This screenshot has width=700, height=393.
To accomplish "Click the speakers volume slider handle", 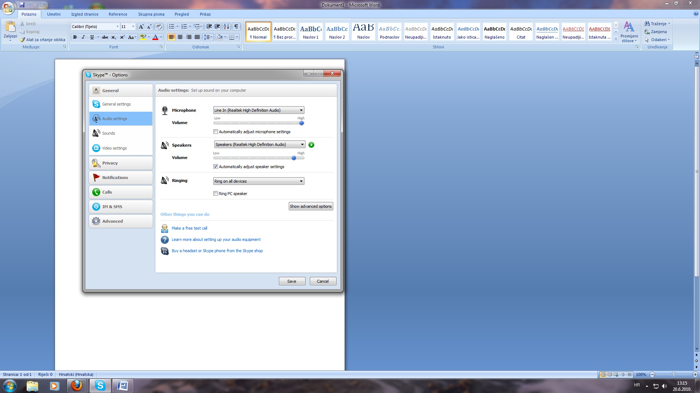I will tap(294, 158).
